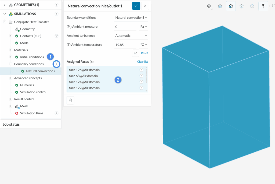Open the ambient temperature table/graph icon
Screen dimensions: 275x184
pos(135,53)
